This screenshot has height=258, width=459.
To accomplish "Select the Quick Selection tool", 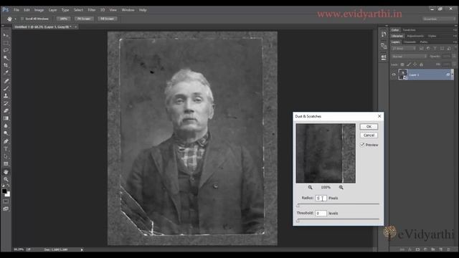I will pyautogui.click(x=6, y=58).
